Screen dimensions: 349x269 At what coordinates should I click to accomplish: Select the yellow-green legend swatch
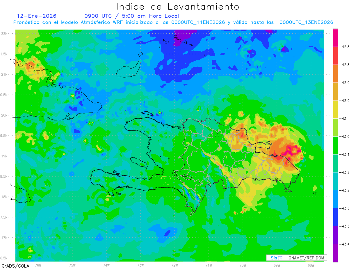[x=335, y=127]
